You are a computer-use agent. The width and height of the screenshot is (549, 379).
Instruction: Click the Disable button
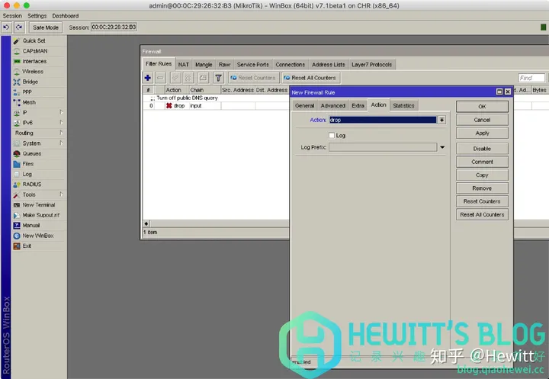(x=482, y=149)
